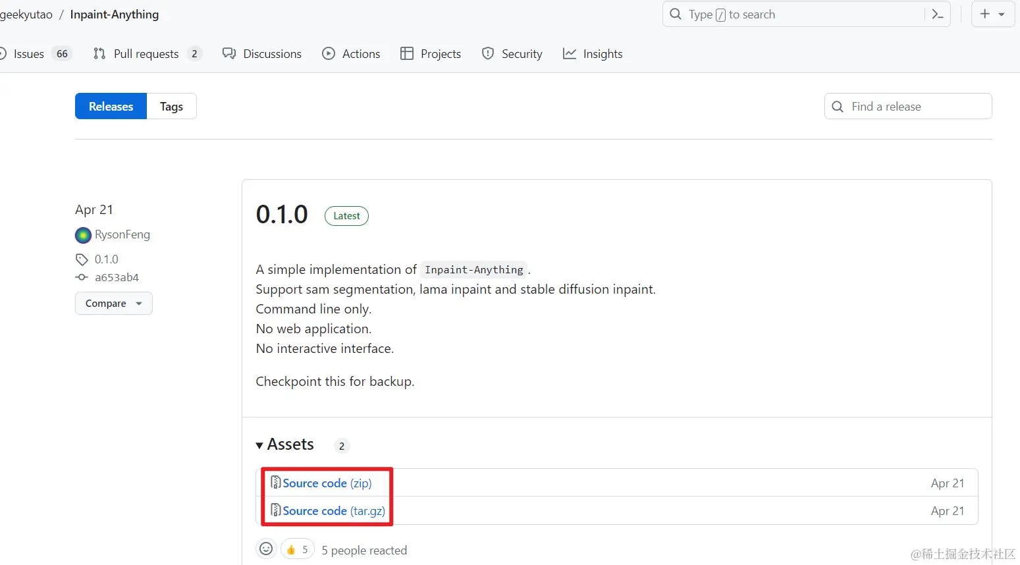The height and width of the screenshot is (565, 1020).
Task: Click the 'No web application.' line
Action: click(313, 329)
